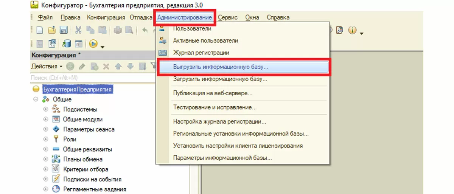Open the Отладка menu
The width and height of the screenshot is (454, 194).
(141, 17)
